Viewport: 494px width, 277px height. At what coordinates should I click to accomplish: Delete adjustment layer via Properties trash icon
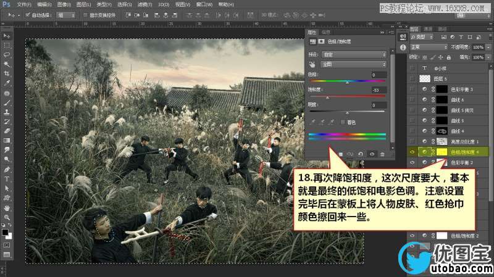382,154
